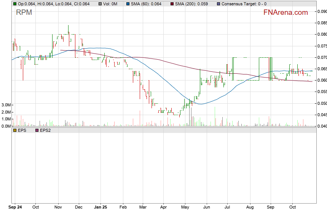
Task: Select the Consensus Target: 0 - 0 label
Action: tap(244, 4)
